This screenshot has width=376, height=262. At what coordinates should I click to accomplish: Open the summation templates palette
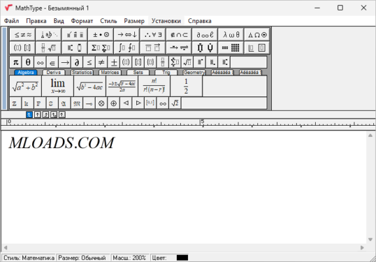point(101,48)
